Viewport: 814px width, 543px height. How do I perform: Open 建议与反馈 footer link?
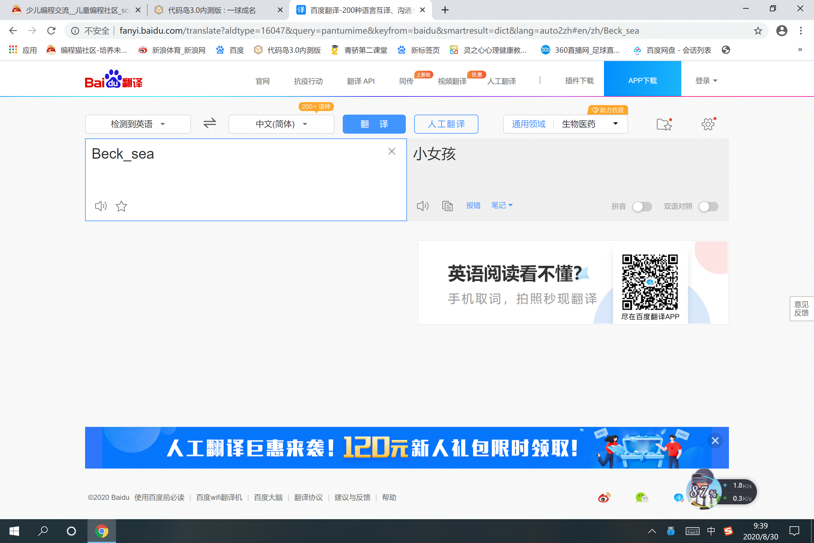coord(352,498)
